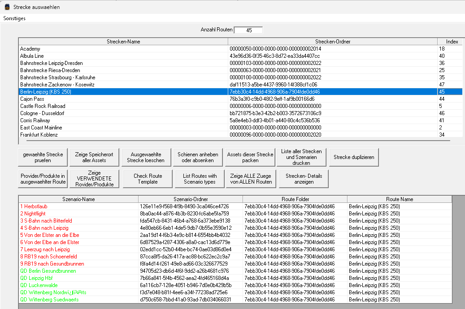Sort by Strecken-Name column header
465x309 pixels.
(123, 42)
